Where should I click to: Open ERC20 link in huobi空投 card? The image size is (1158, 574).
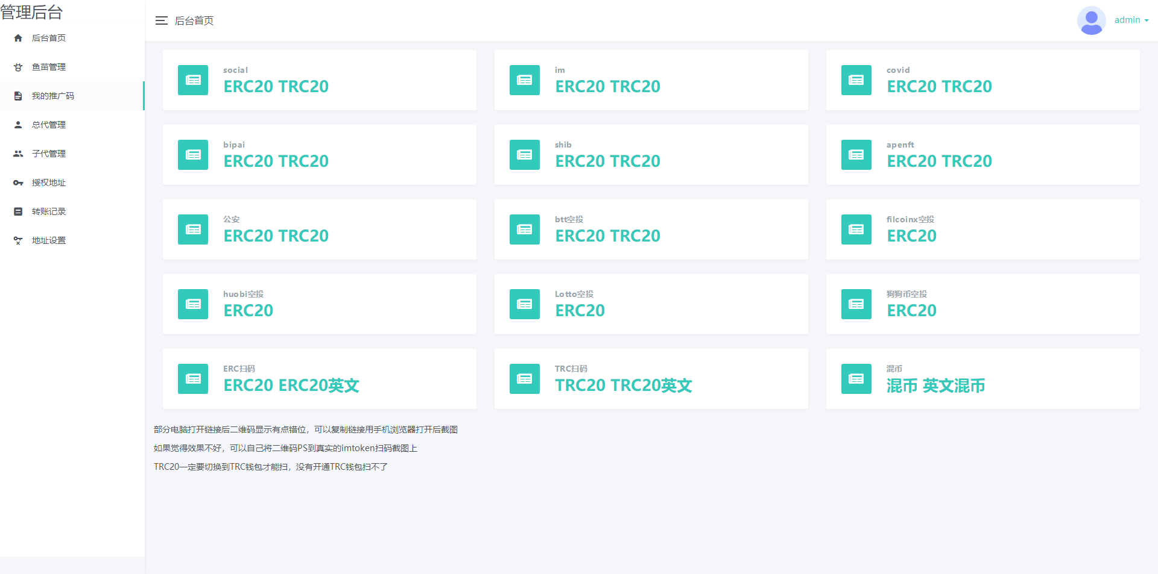pyautogui.click(x=248, y=311)
